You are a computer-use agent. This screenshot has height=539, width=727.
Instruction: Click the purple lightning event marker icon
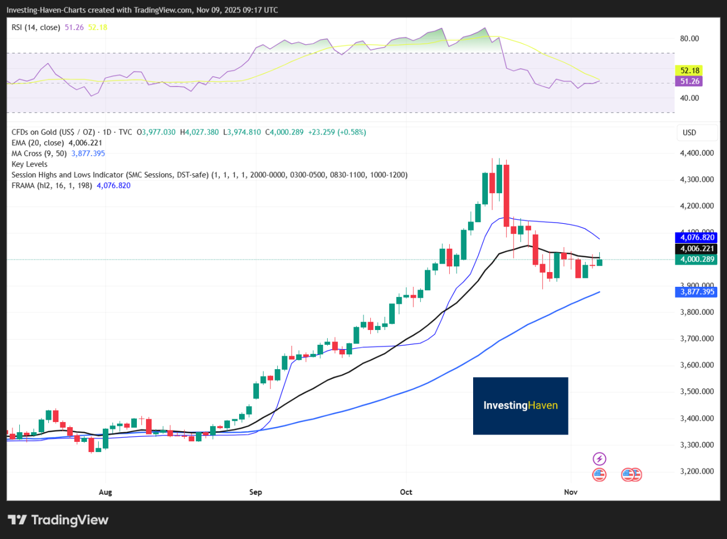tap(599, 458)
